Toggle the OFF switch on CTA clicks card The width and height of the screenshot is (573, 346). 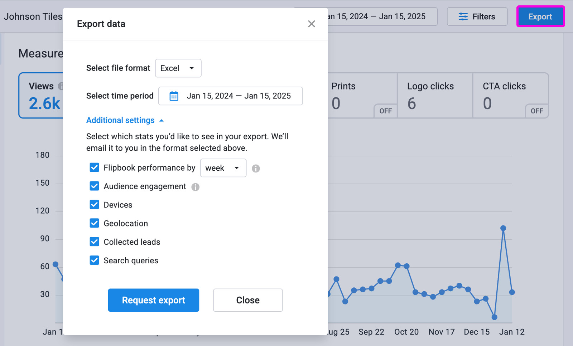tap(536, 111)
